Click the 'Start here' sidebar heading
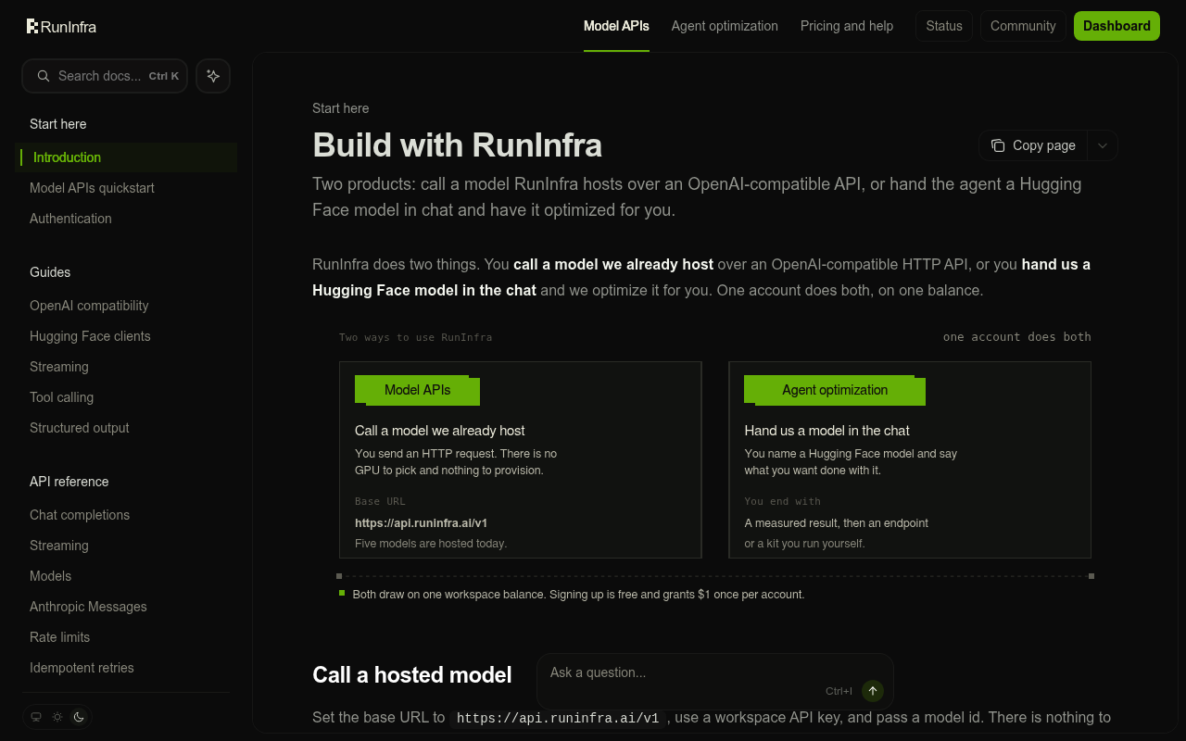Image resolution: width=1186 pixels, height=741 pixels. (x=57, y=124)
